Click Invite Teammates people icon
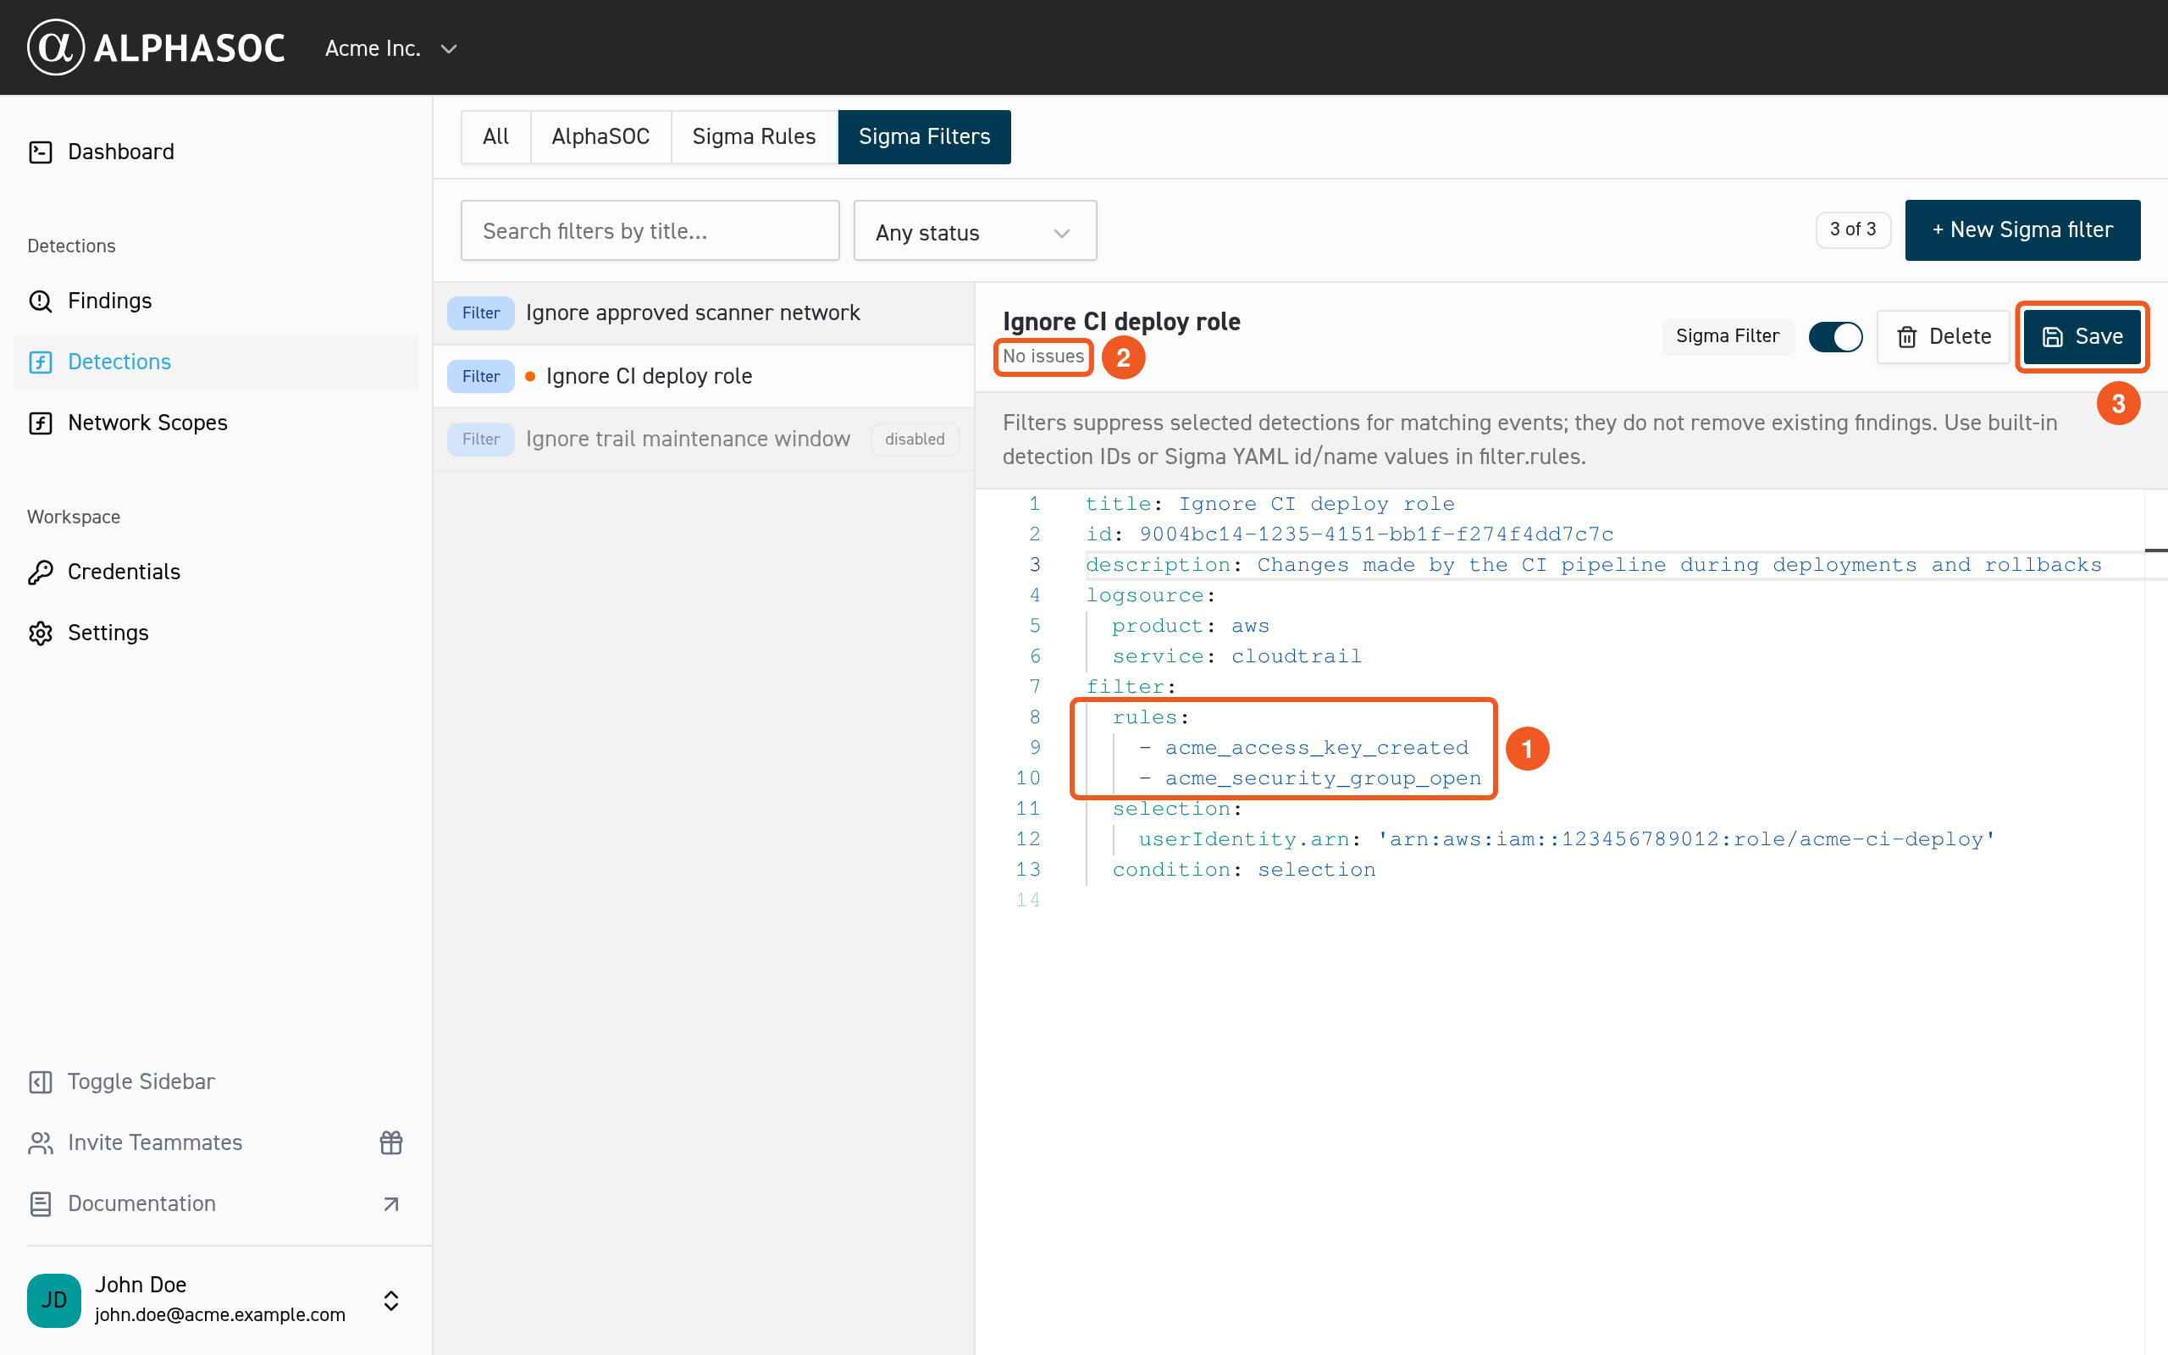Image resolution: width=2168 pixels, height=1355 pixels. (41, 1142)
